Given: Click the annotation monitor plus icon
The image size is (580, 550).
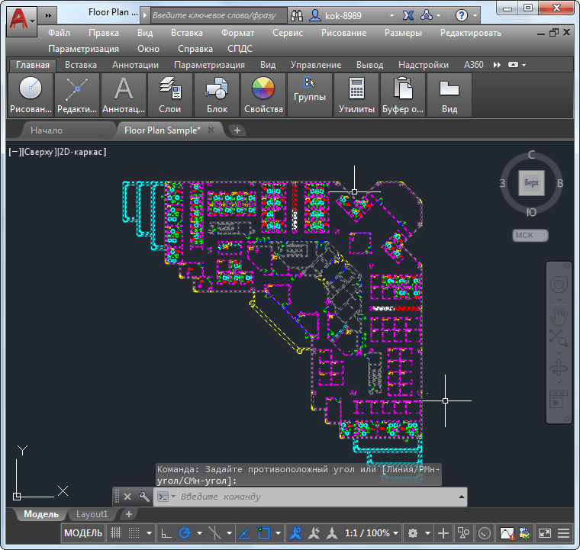Looking at the screenshot, I should tap(443, 533).
